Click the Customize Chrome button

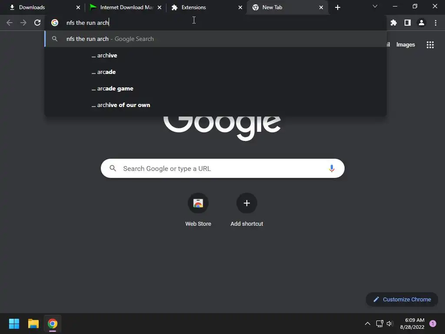(402, 299)
